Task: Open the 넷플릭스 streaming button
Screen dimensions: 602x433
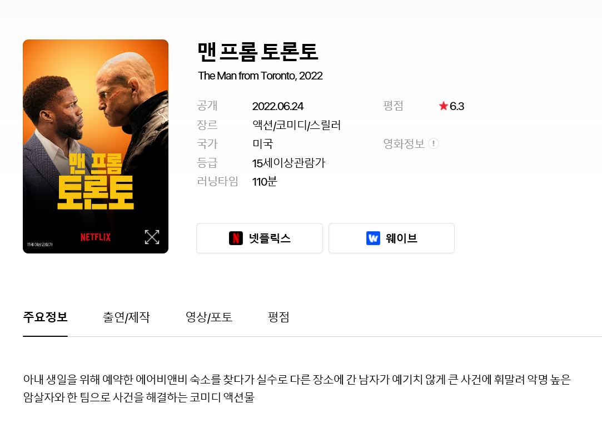Action: click(260, 238)
